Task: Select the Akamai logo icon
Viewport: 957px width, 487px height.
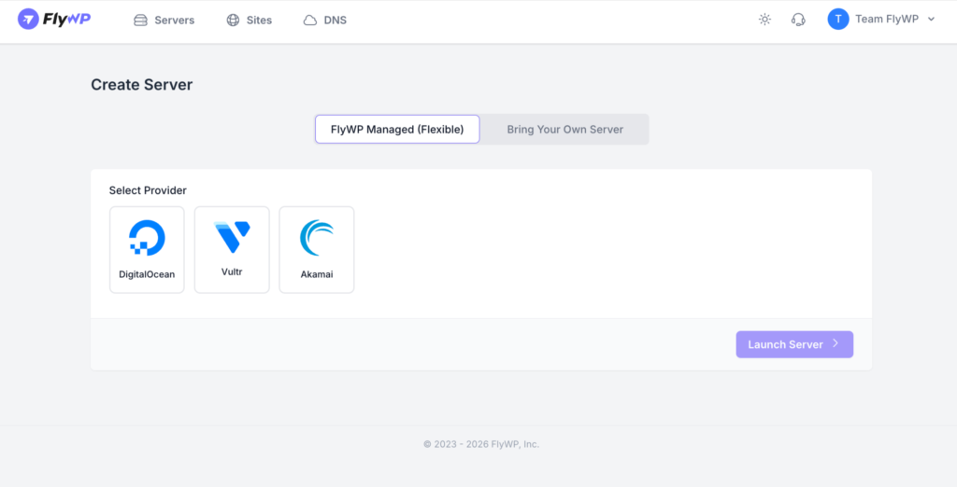Action: (x=317, y=238)
